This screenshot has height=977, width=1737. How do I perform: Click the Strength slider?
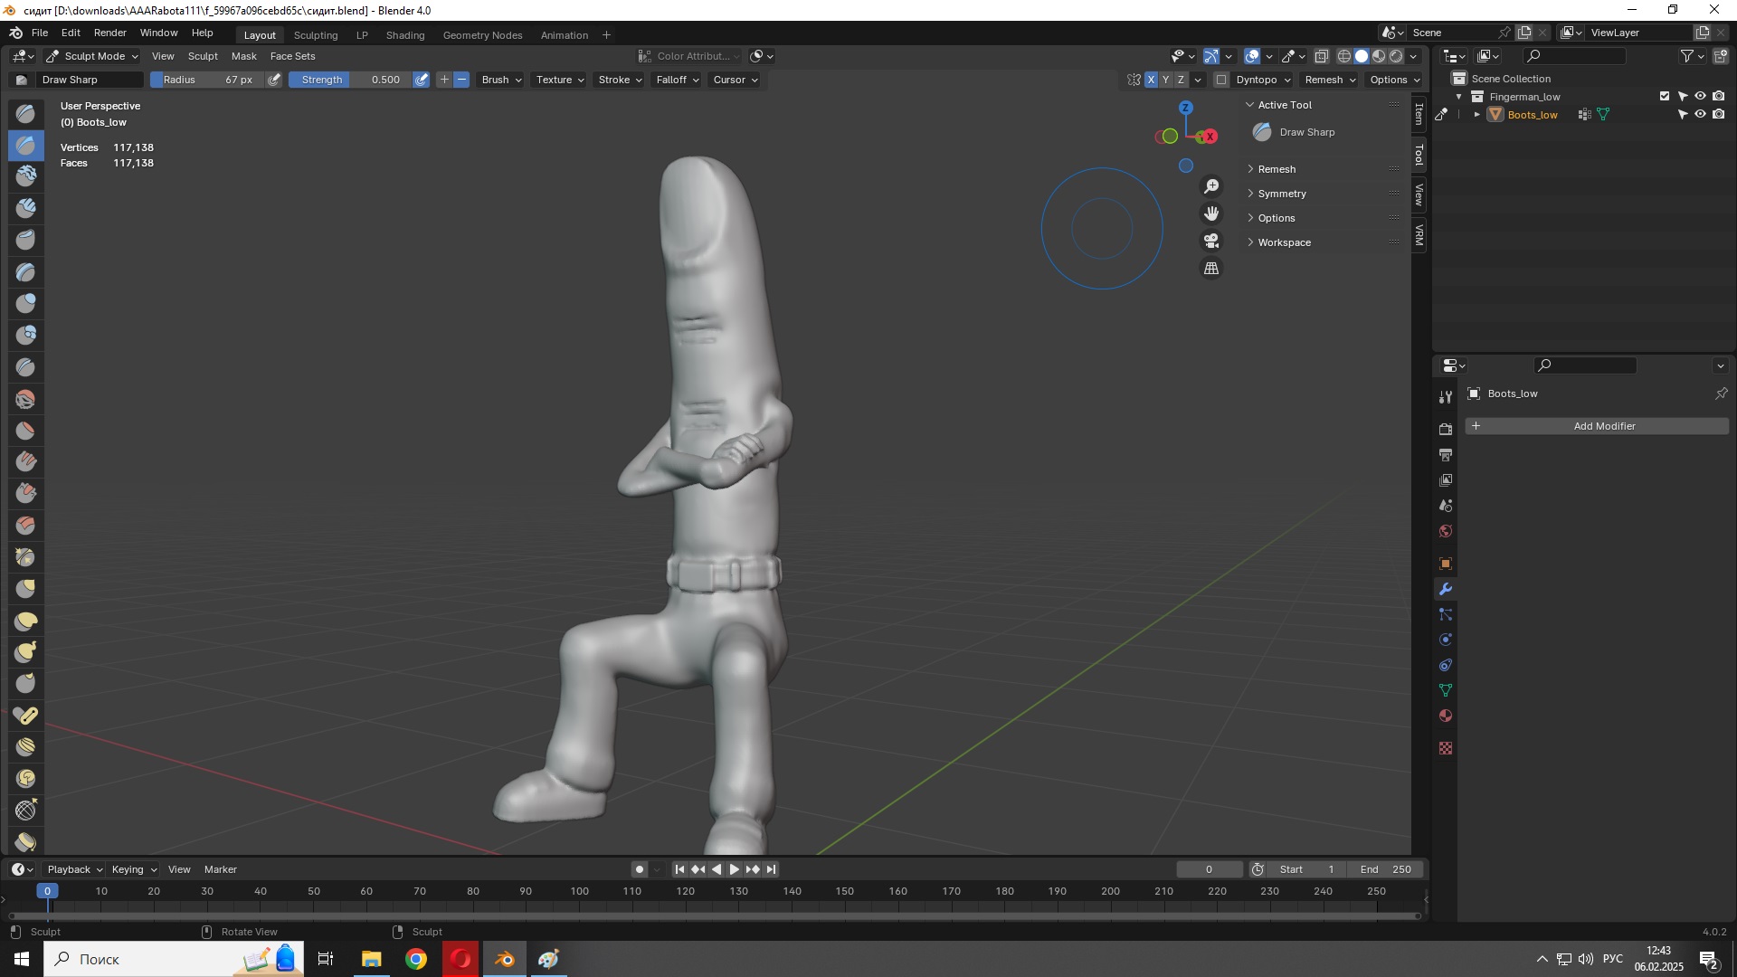tap(350, 80)
